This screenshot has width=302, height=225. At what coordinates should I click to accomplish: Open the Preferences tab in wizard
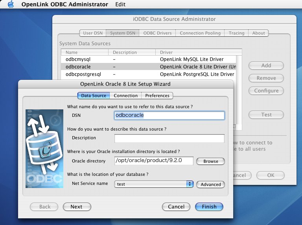[157, 96]
